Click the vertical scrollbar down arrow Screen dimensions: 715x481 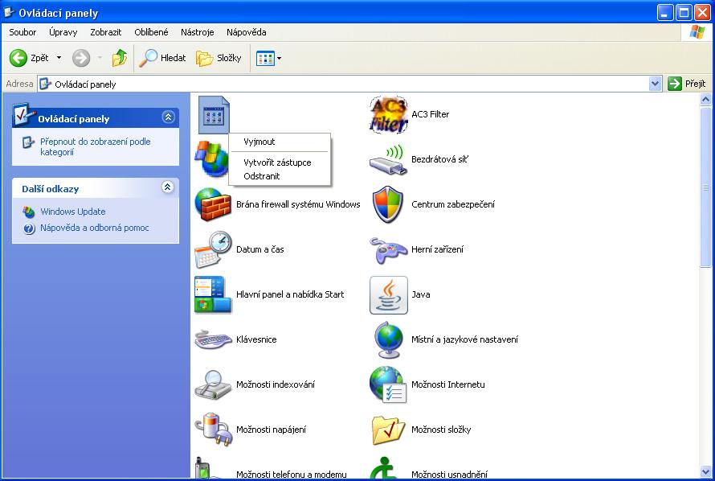[706, 472]
